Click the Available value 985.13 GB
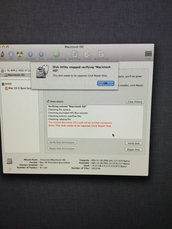 point(110,163)
